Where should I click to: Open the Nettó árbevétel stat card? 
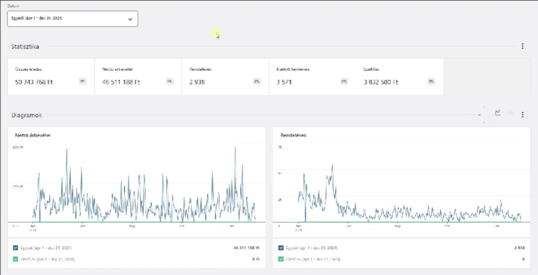coord(138,77)
